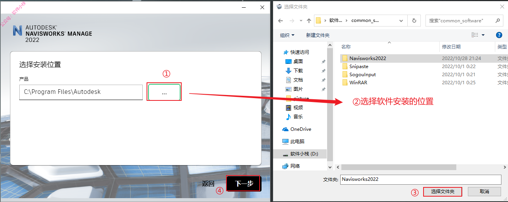Go back with the dialog's back arrow
The width and height of the screenshot is (508, 202).
(281, 21)
